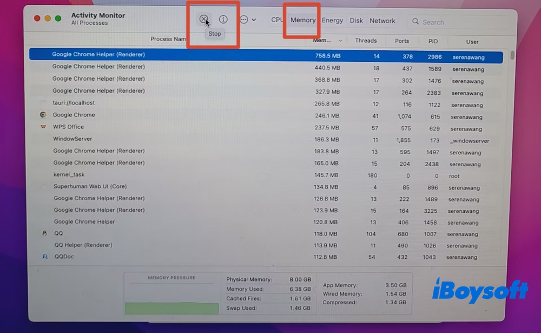Click the Wired Memory 1.54 GB value
The image size is (541, 333).
[396, 293]
